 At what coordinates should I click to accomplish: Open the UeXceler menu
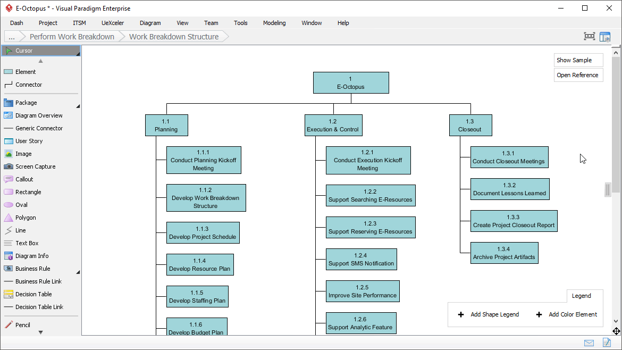(113, 23)
